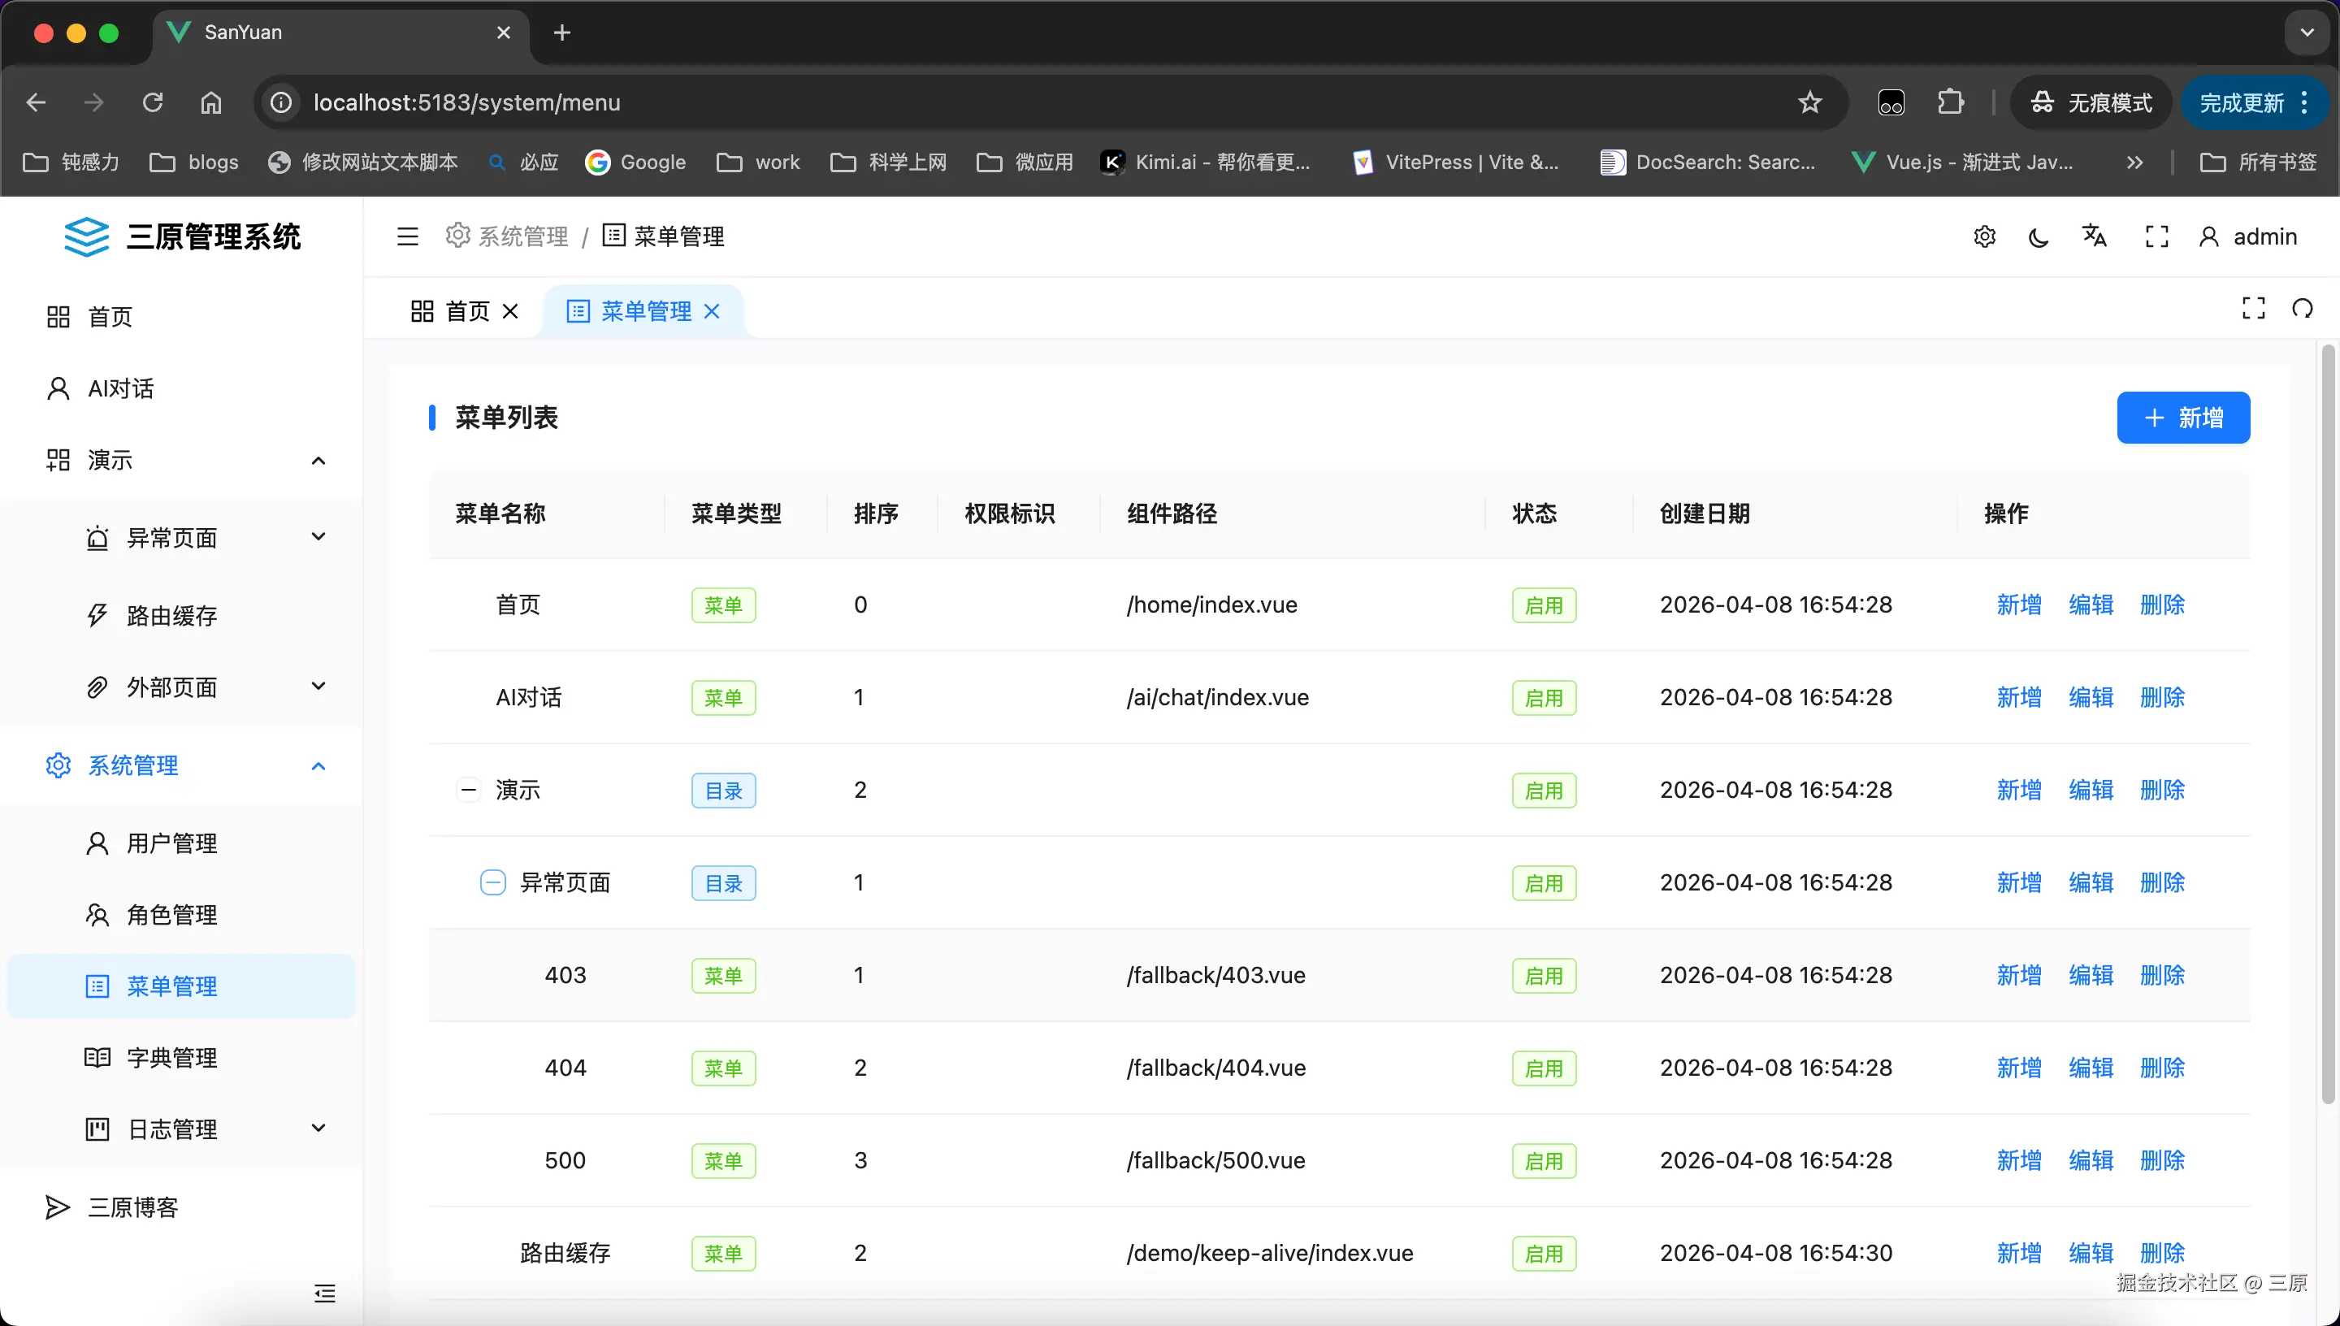
Task: Toggle dark mode with the moon icon
Action: (2038, 236)
